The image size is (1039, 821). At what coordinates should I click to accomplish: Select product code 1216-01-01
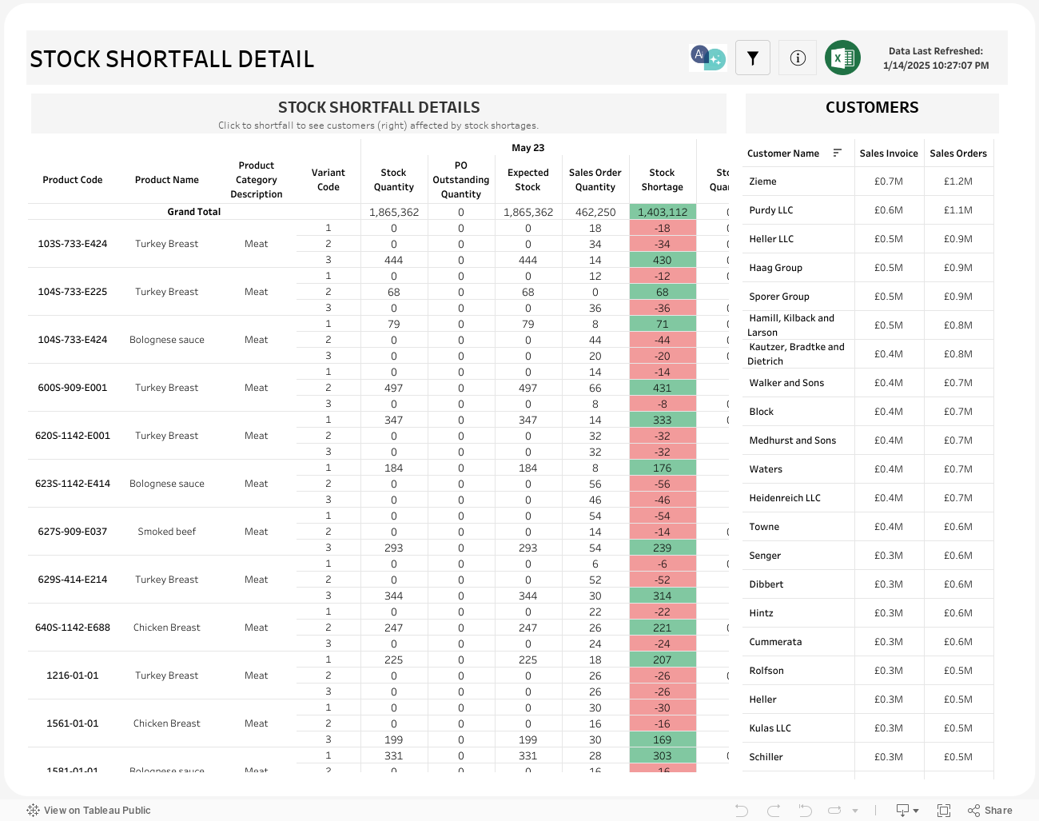point(73,676)
